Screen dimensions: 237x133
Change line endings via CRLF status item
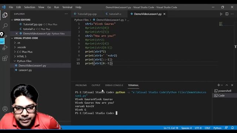click(x=207, y=128)
